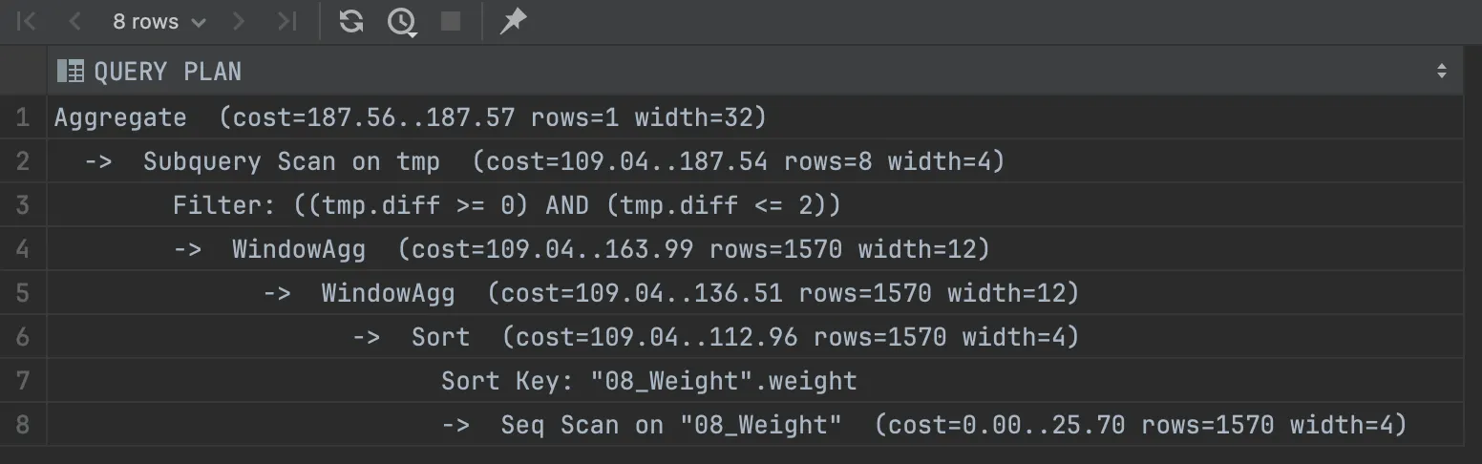Click the Filter tmp.diff condition row

coord(754,205)
